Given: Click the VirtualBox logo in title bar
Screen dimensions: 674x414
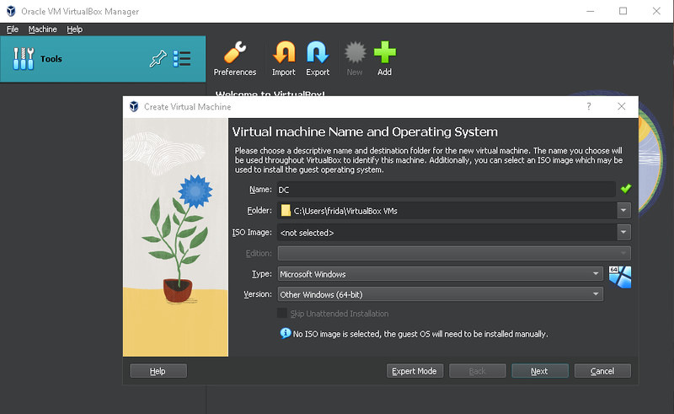Looking at the screenshot, I should (x=11, y=11).
